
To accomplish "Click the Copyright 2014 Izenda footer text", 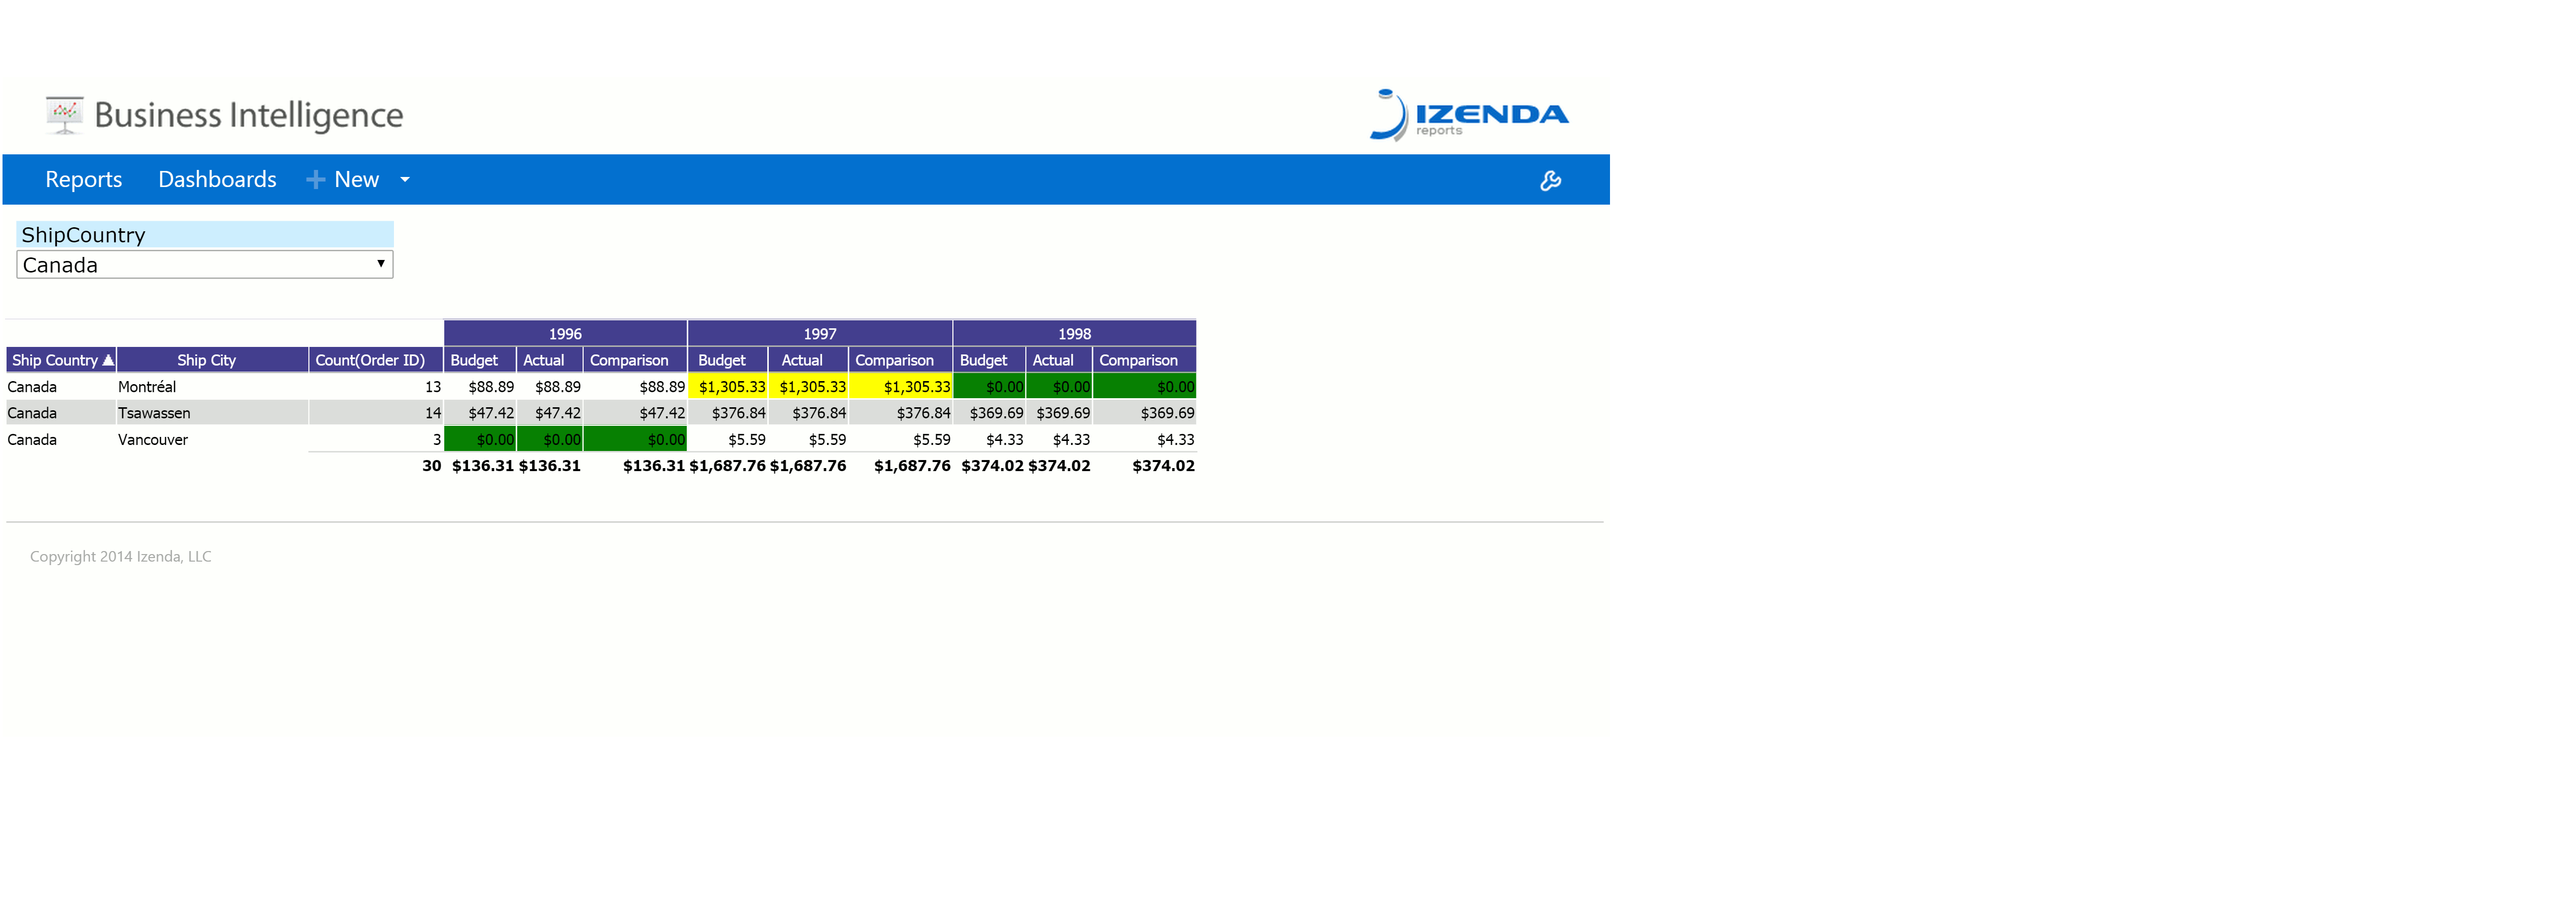I will pyautogui.click(x=121, y=557).
